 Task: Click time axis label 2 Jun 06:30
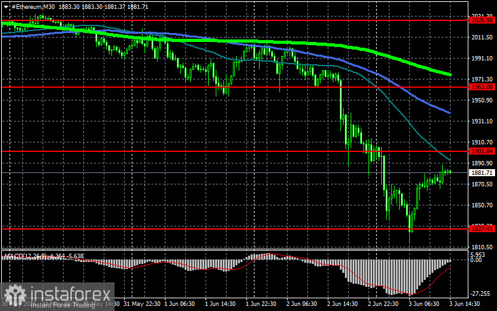302,304
